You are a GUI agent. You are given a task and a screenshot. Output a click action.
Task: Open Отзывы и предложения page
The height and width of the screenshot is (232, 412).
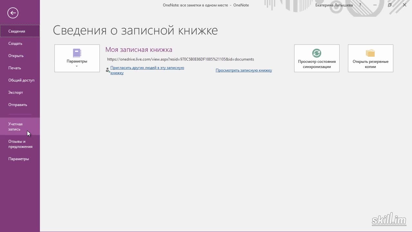point(20,144)
